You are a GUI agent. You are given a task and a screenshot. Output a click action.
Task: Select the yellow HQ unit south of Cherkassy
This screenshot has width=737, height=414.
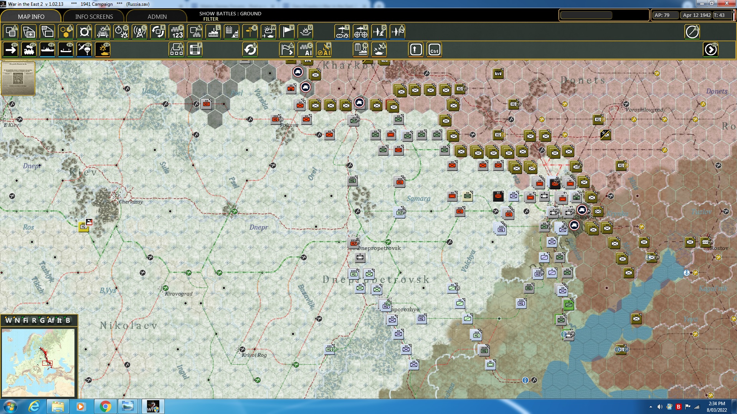point(83,227)
